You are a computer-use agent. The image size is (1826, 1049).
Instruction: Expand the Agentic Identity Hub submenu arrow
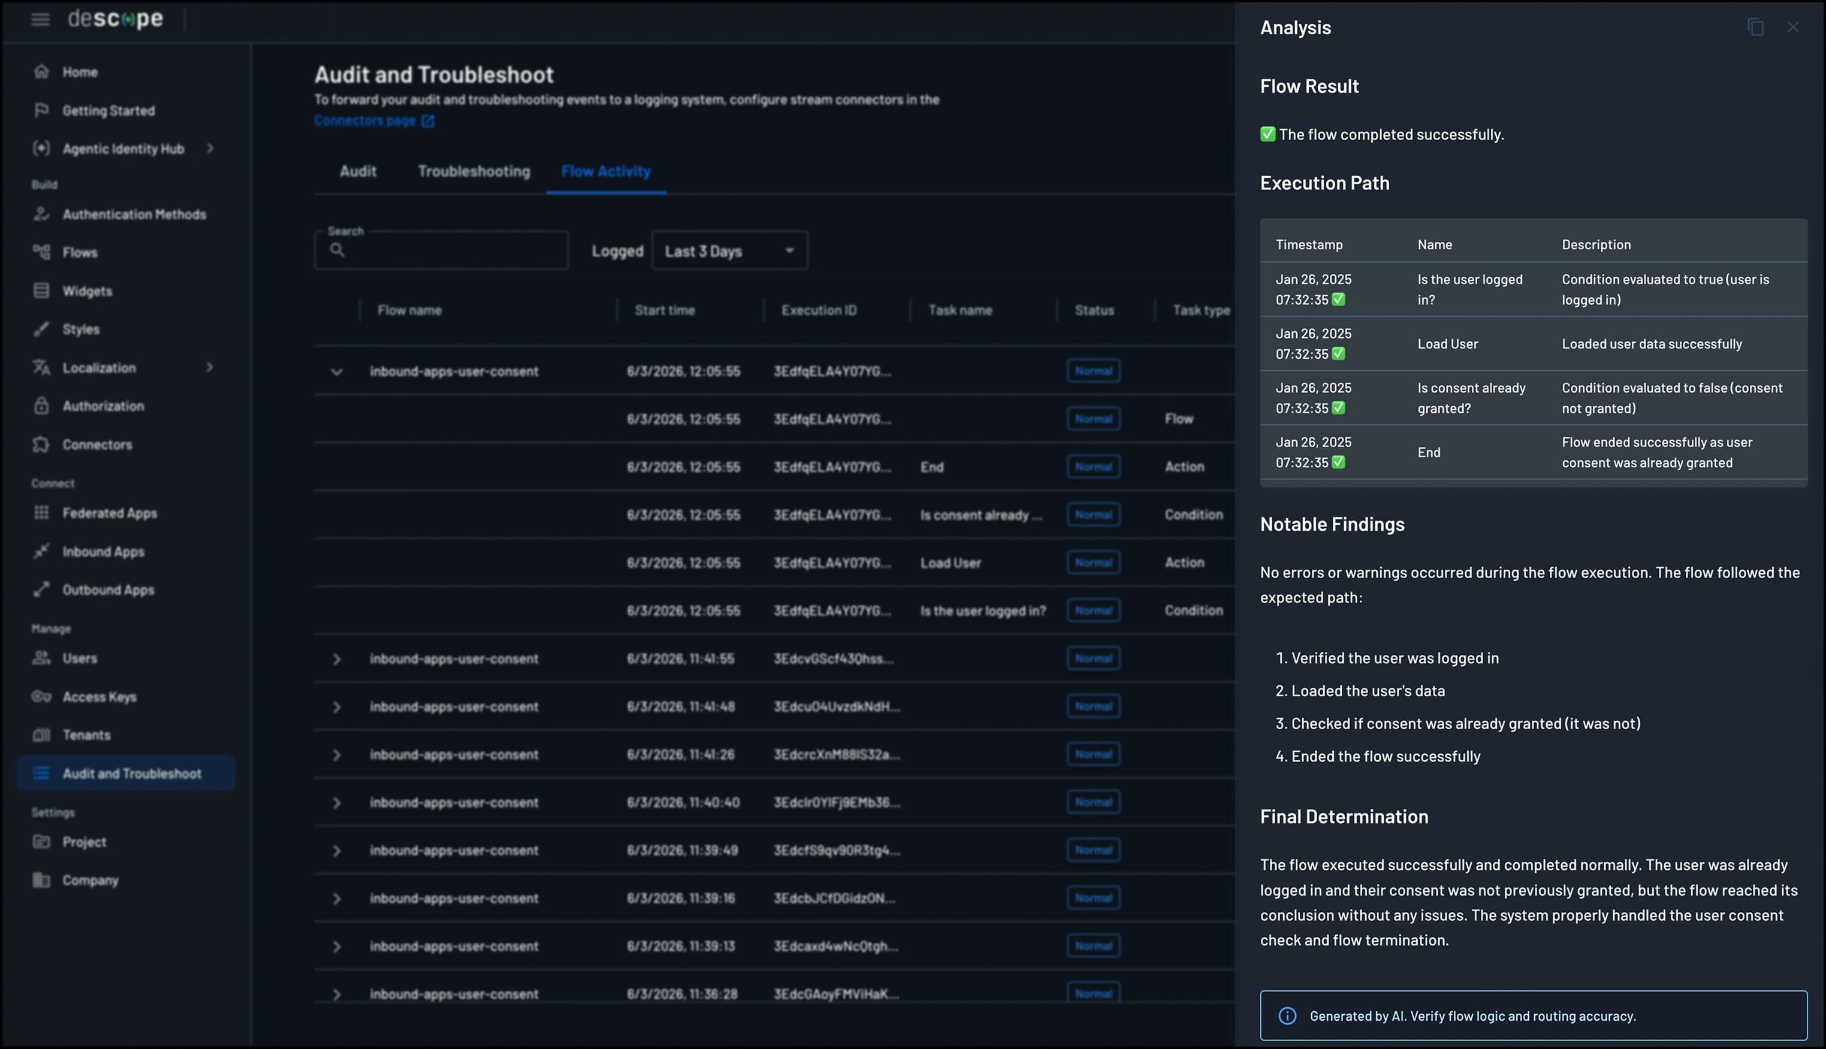[210, 149]
